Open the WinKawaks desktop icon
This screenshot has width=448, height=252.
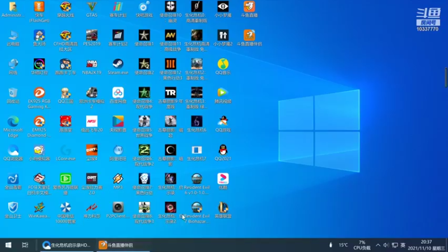39,210
